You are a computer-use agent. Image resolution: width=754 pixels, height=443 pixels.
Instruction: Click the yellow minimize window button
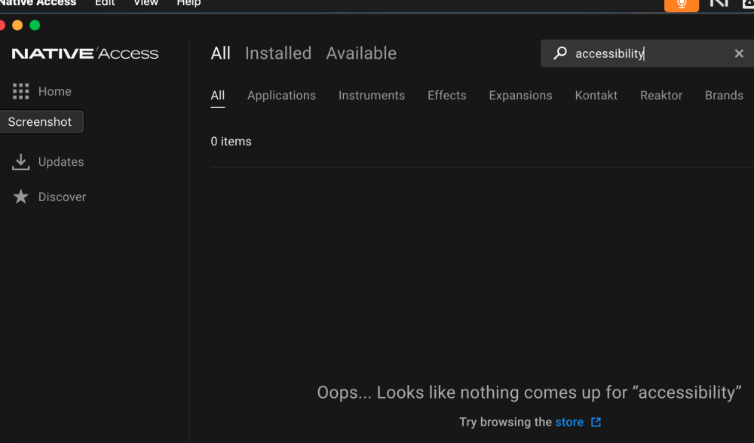click(17, 25)
